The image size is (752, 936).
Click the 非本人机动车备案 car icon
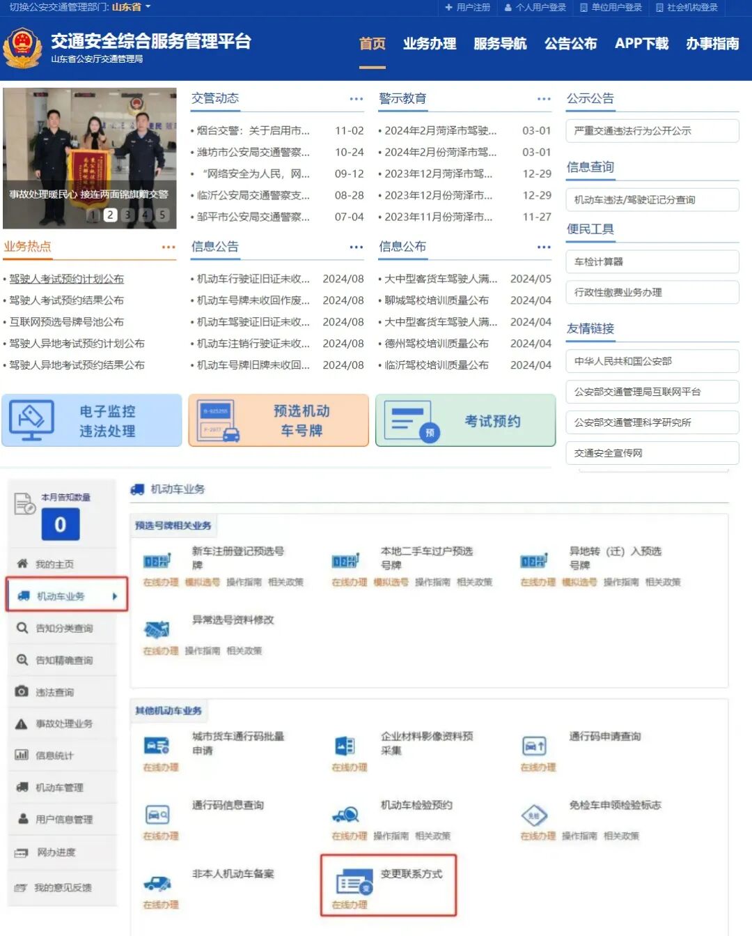157,884
